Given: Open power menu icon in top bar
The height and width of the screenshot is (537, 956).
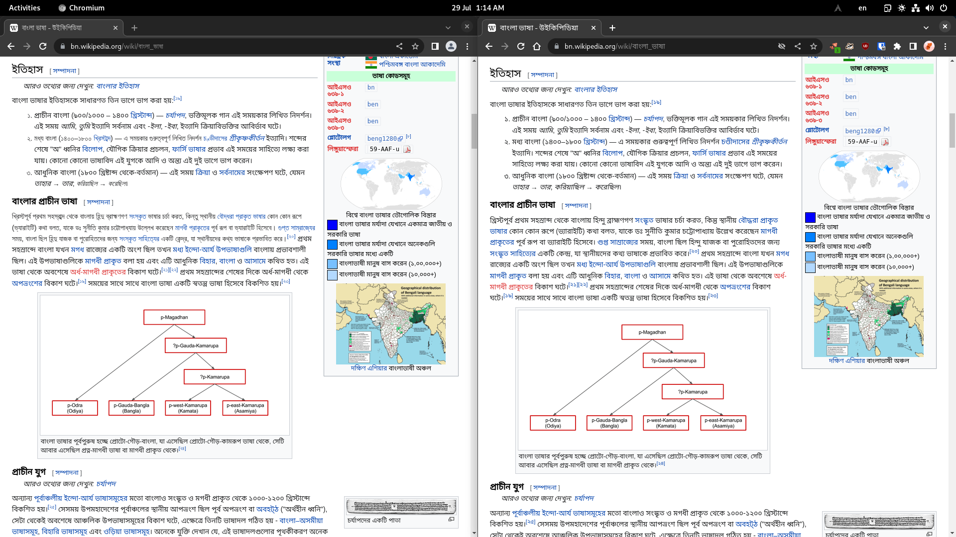Looking at the screenshot, I should [x=944, y=8].
